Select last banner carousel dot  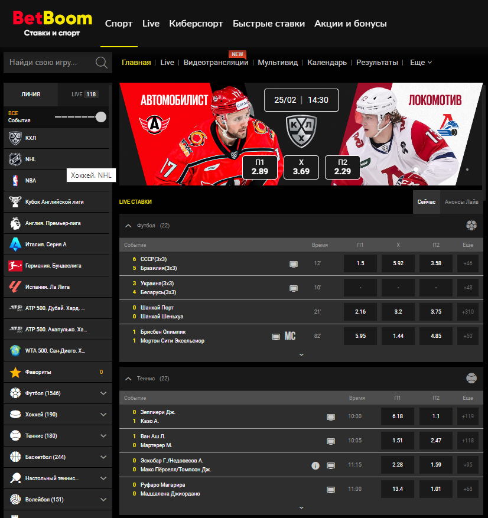click(467, 170)
